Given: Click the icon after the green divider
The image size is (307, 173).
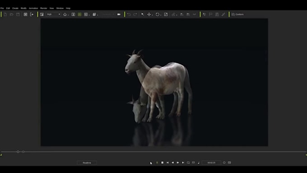Looking at the screenshot, I should tap(204, 14).
